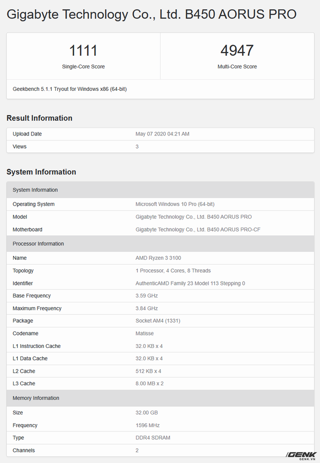Click the 'Upload Date' row label
Viewport: 320px width, 463px height.
[27, 134]
